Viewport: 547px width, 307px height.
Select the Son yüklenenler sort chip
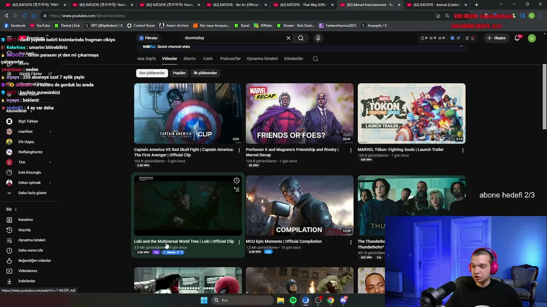[x=152, y=73]
